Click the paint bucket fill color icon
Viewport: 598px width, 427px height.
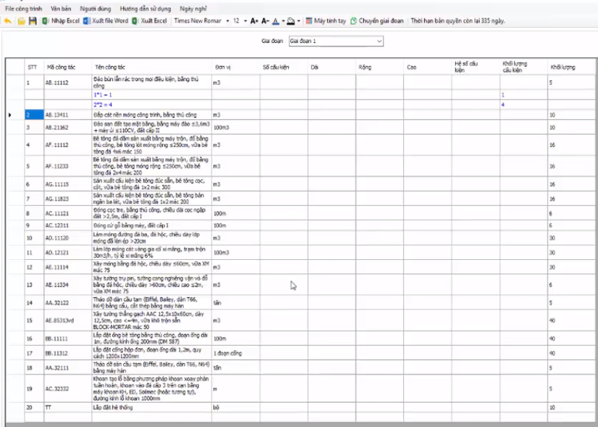click(x=290, y=21)
